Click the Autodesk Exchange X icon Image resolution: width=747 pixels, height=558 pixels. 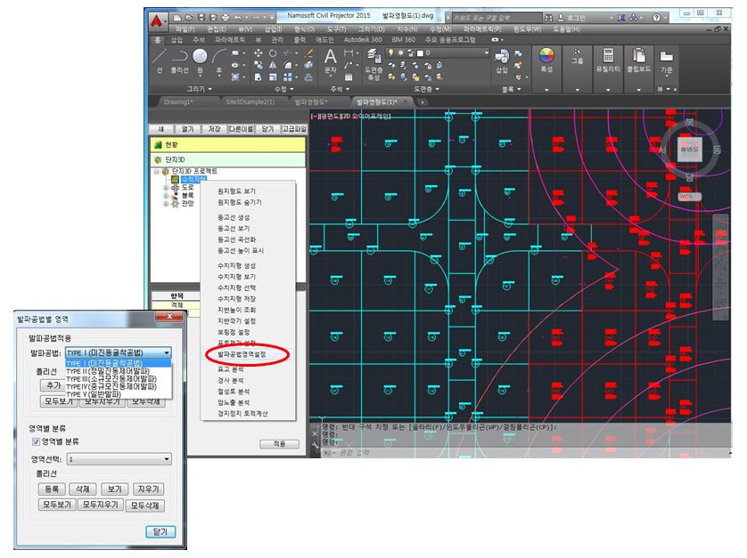[x=621, y=18]
